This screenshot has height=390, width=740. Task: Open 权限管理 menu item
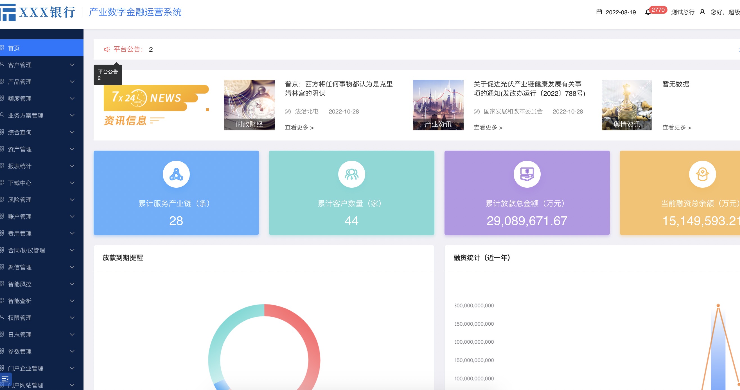pyautogui.click(x=42, y=318)
